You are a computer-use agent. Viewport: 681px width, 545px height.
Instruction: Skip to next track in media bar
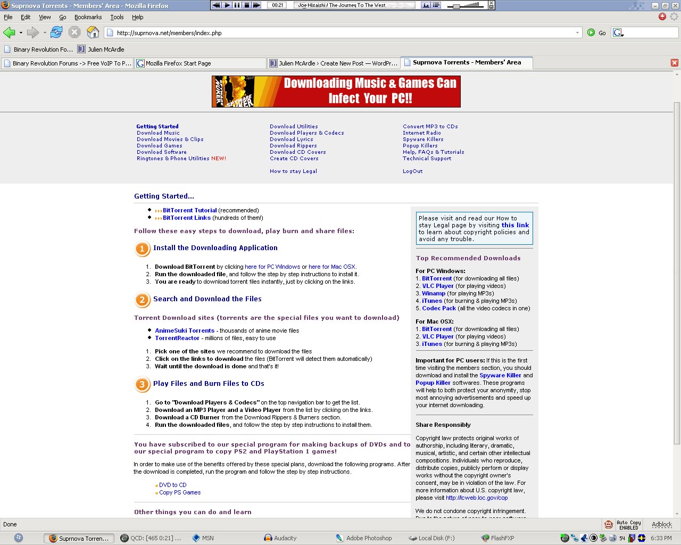click(256, 5)
